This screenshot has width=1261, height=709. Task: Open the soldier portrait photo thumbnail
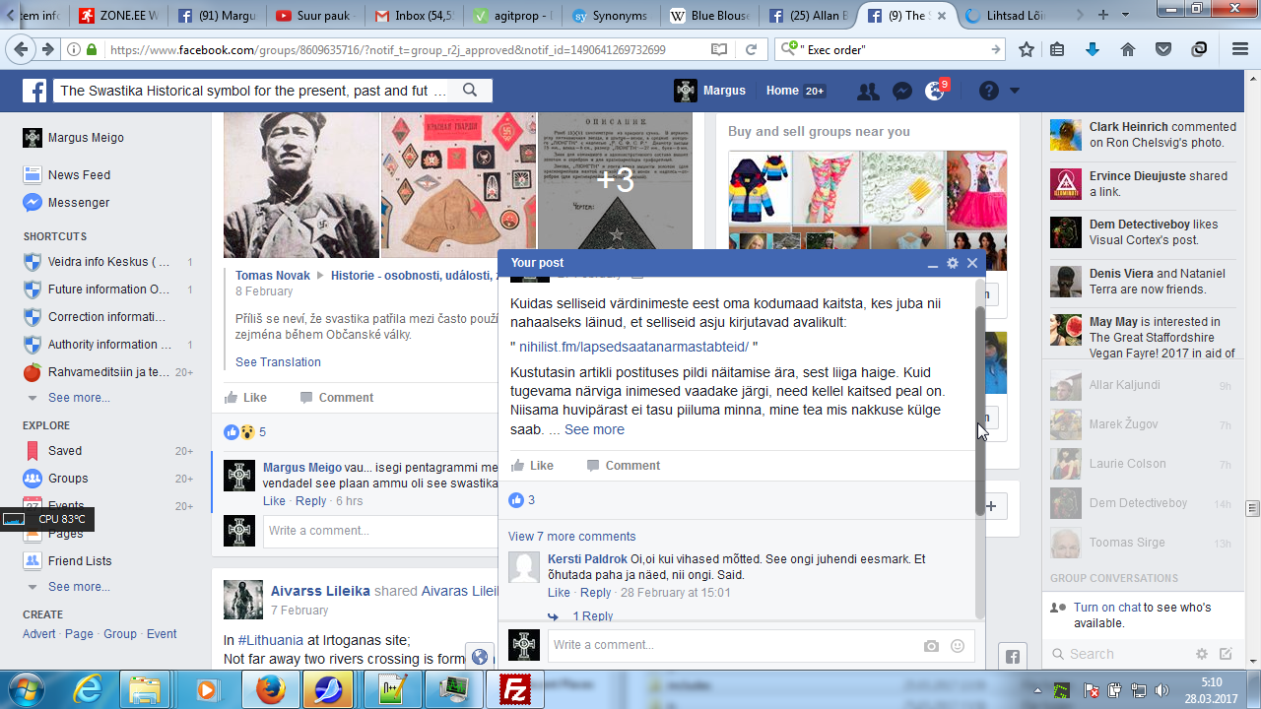tap(301, 185)
